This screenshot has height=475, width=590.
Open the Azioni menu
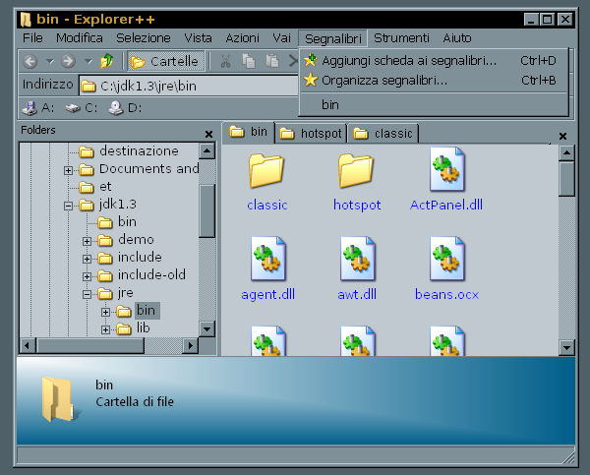coord(242,38)
